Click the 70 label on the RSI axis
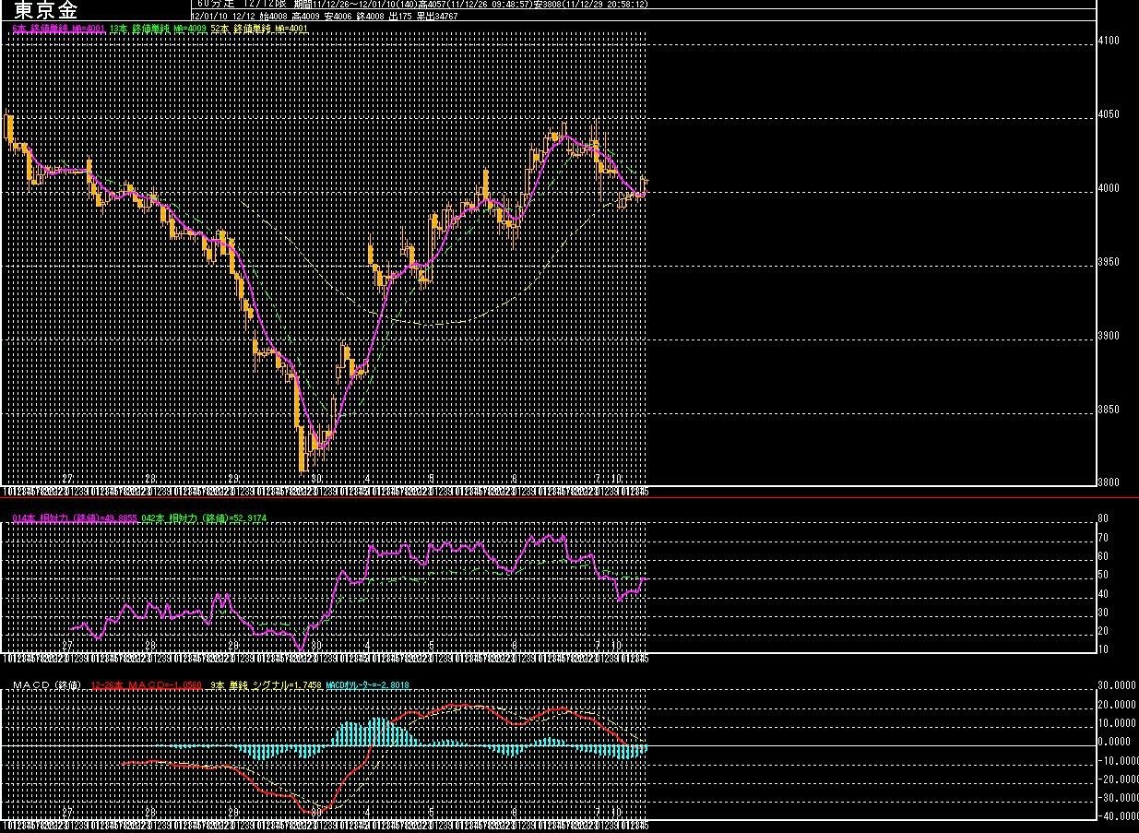Image resolution: width=1139 pixels, height=833 pixels. (x=1104, y=538)
